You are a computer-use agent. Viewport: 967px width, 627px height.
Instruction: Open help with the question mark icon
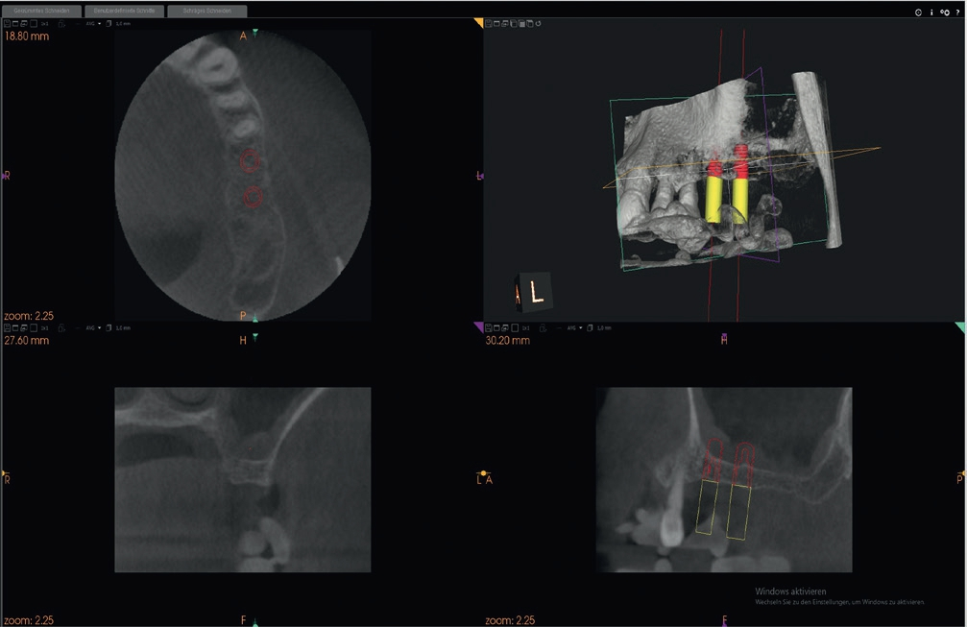click(x=956, y=12)
